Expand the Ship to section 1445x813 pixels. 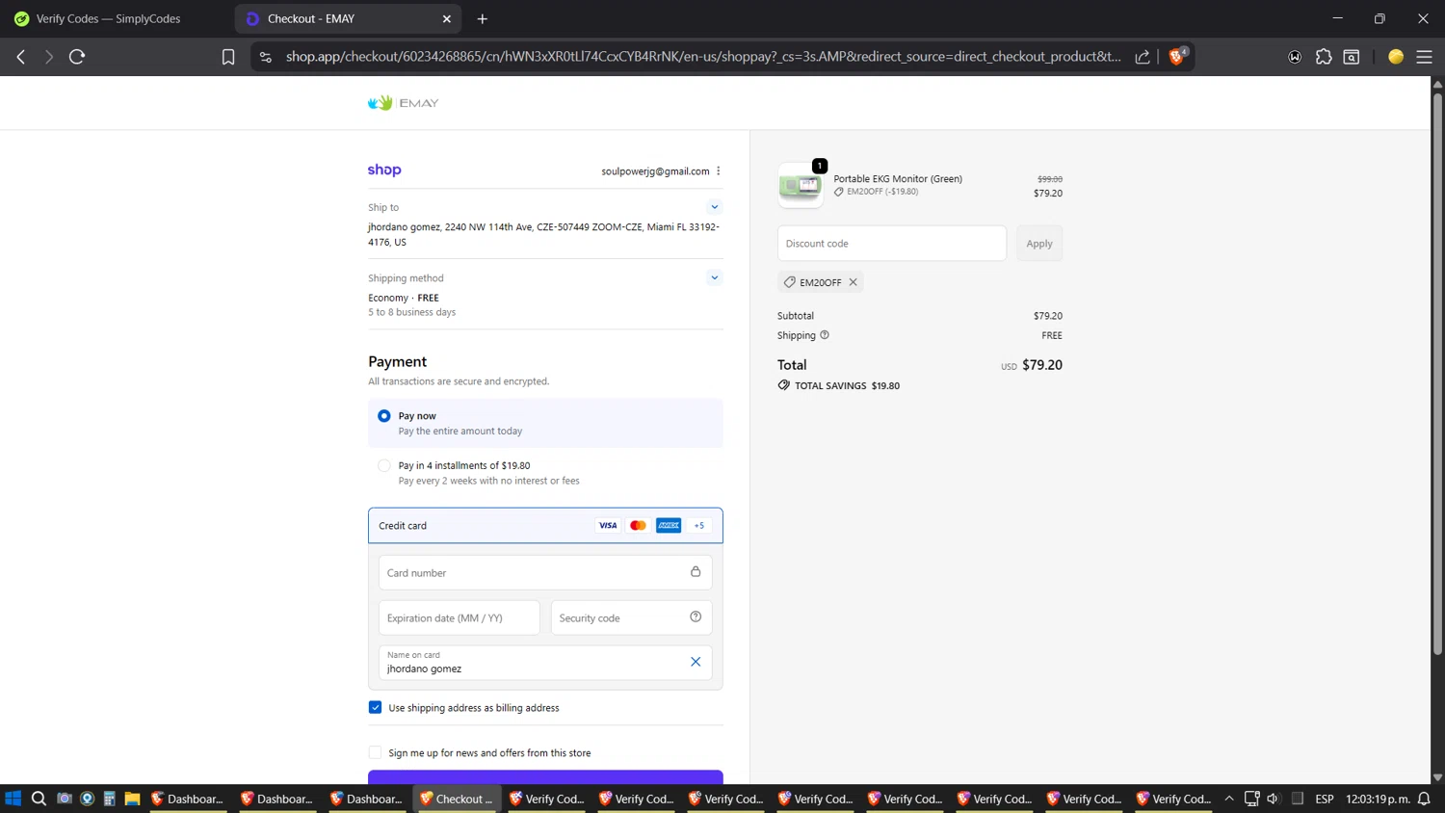tap(715, 207)
